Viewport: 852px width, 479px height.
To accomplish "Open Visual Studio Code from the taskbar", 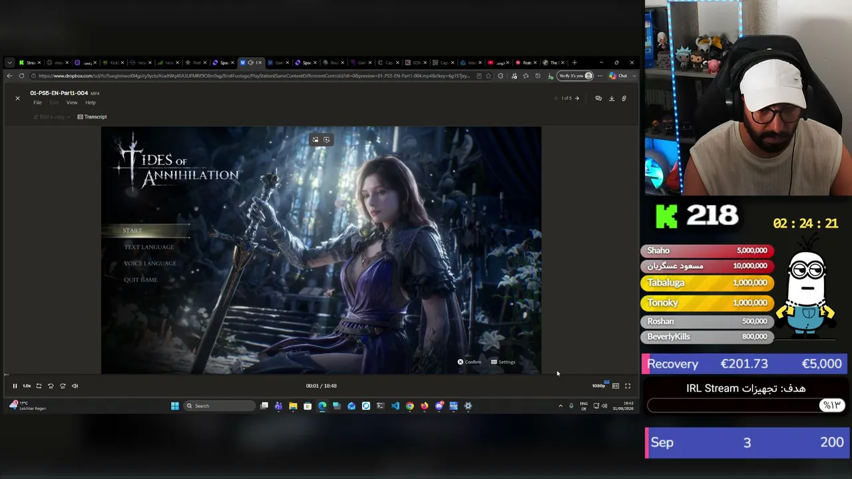I will pos(395,406).
